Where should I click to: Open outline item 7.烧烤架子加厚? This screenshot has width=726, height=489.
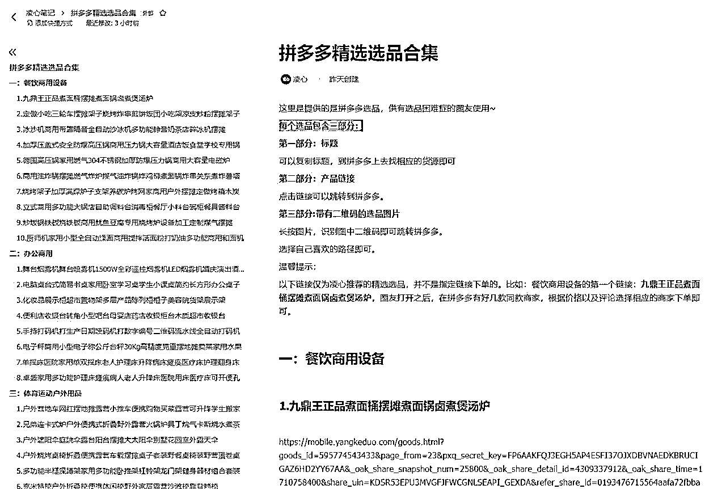coord(128,192)
